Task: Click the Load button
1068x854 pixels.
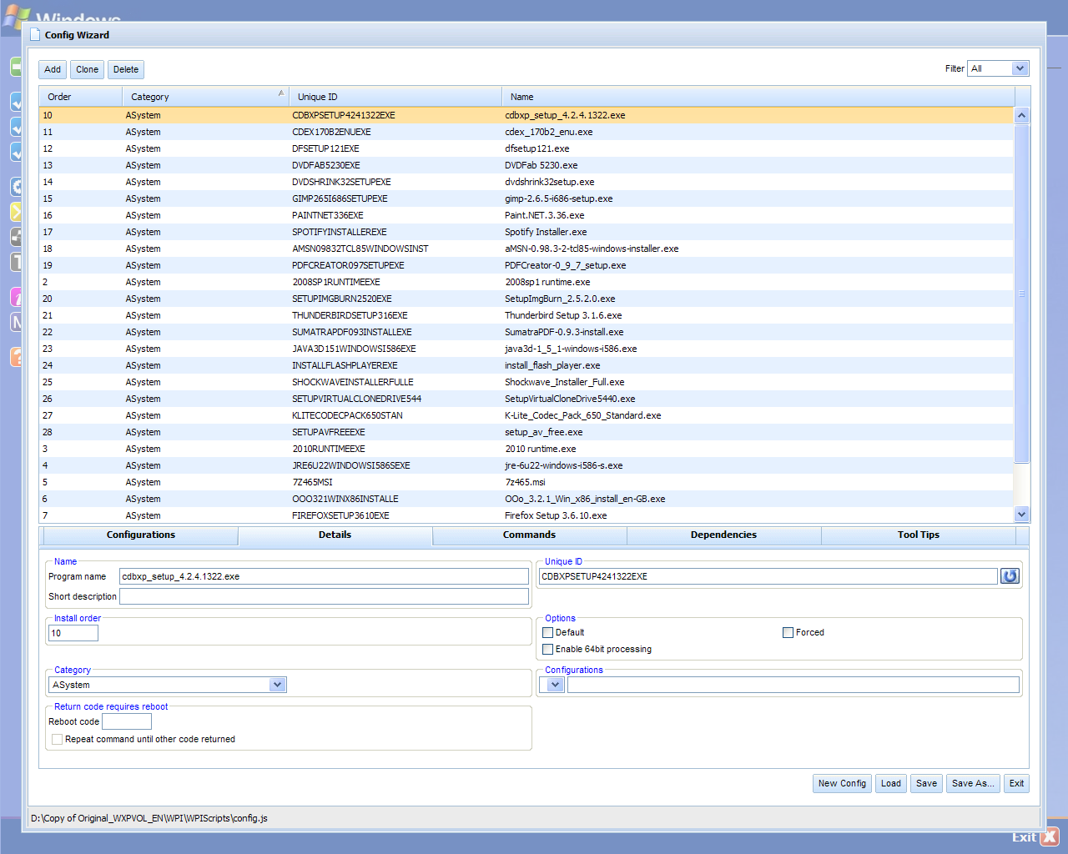Action: tap(891, 783)
